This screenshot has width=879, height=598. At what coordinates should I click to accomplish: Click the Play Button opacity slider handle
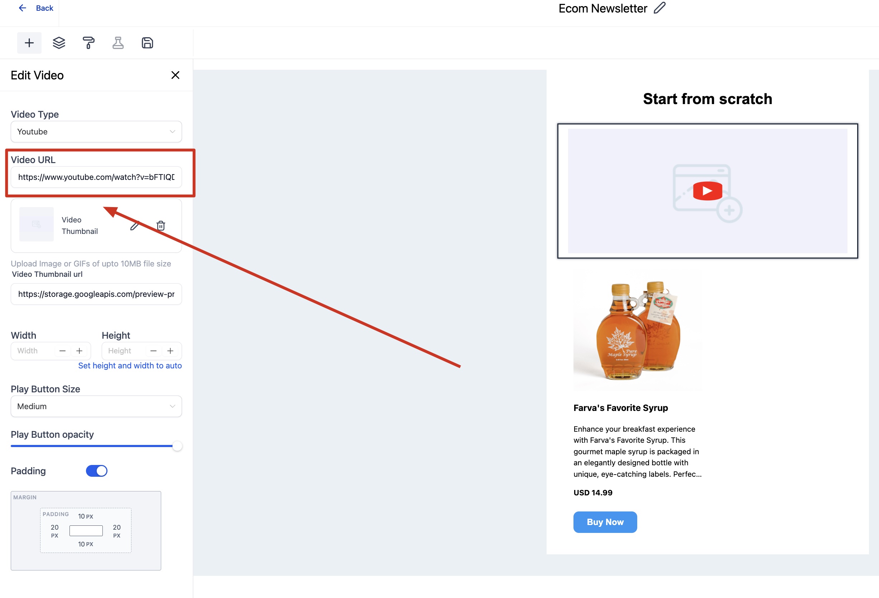[x=177, y=446]
